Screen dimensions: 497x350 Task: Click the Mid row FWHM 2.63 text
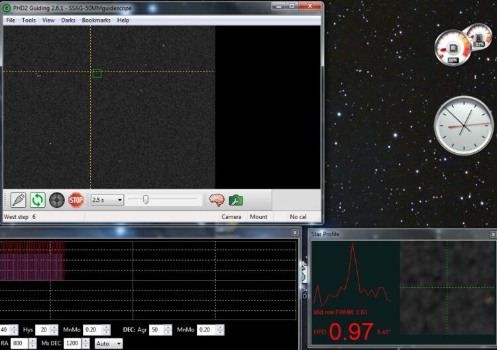pyautogui.click(x=341, y=312)
